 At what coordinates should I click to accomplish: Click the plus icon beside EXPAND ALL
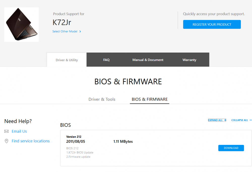coord(225,120)
